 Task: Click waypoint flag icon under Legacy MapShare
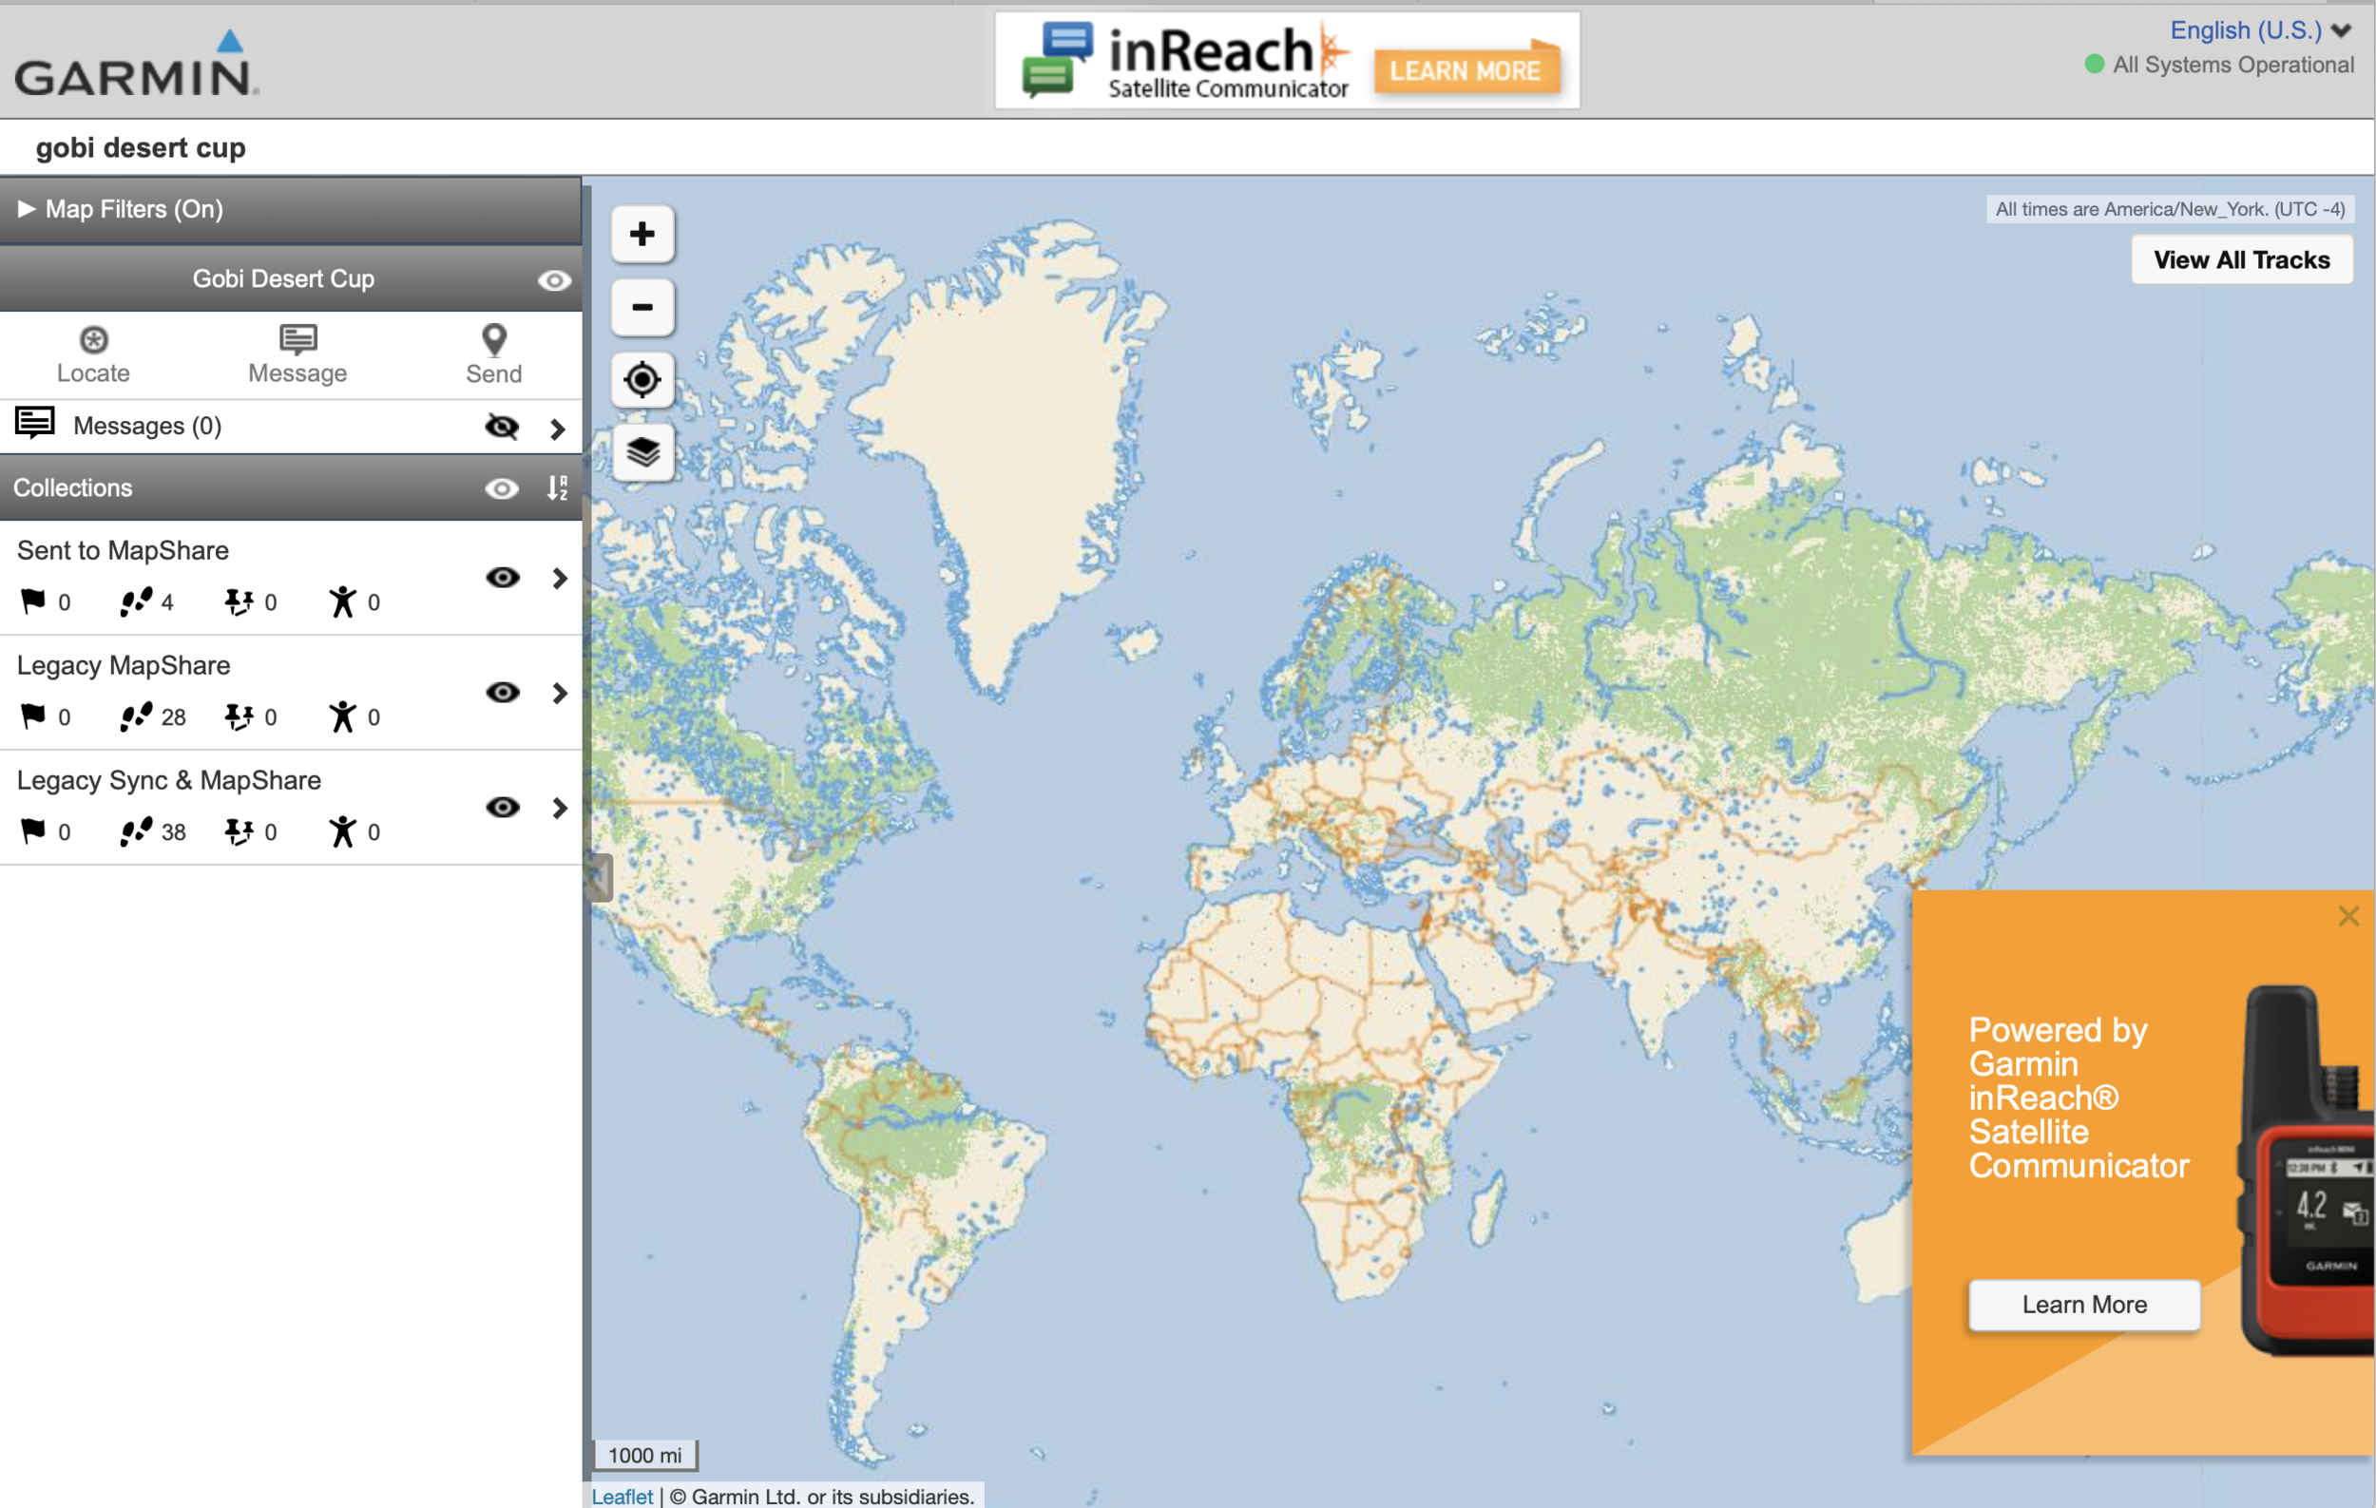tap(33, 716)
